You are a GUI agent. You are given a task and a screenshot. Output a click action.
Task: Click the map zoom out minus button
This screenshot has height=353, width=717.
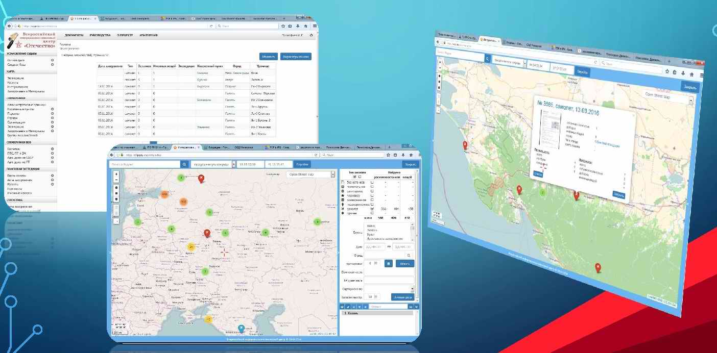click(116, 180)
